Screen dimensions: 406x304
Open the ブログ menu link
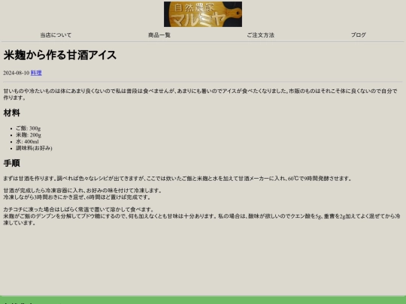pyautogui.click(x=359, y=35)
